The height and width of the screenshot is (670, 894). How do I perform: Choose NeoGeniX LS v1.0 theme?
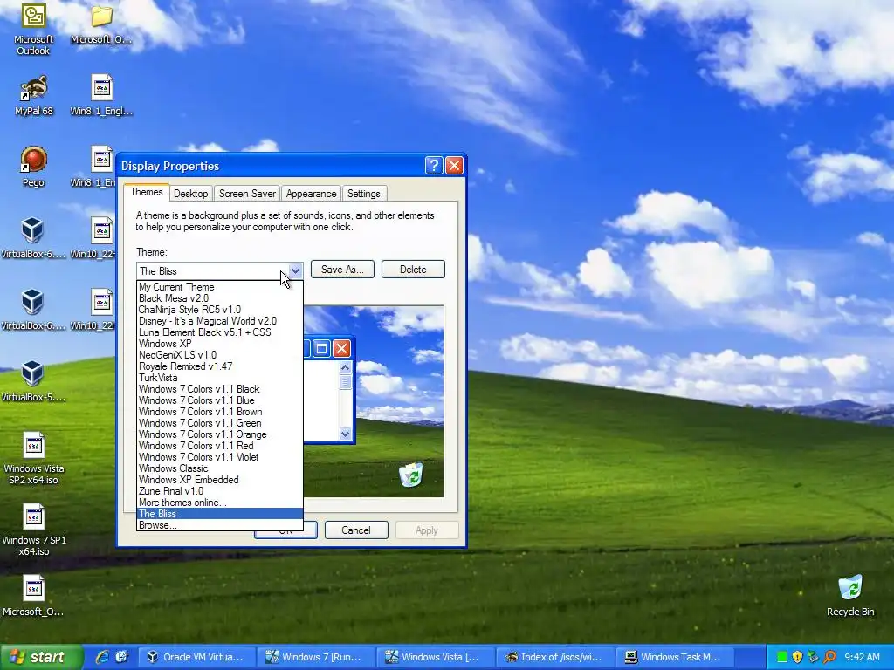point(219,355)
